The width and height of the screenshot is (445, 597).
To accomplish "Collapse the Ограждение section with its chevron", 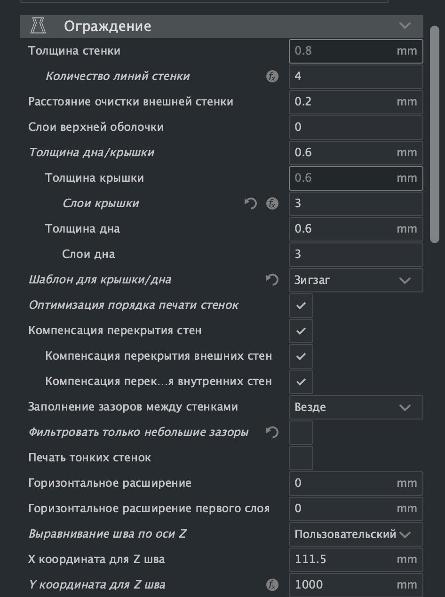I will pos(405,26).
